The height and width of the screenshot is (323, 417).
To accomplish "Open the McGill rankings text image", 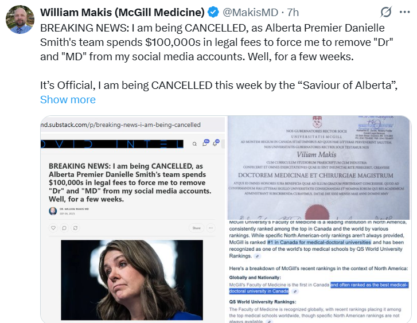I will pos(319,271).
